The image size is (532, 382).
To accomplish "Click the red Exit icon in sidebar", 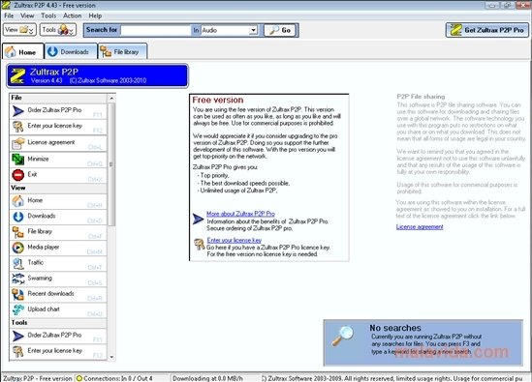I will (18, 175).
